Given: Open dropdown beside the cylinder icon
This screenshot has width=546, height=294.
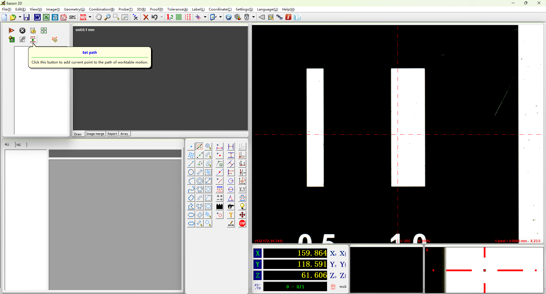Looking at the screenshot, I should (253, 17).
